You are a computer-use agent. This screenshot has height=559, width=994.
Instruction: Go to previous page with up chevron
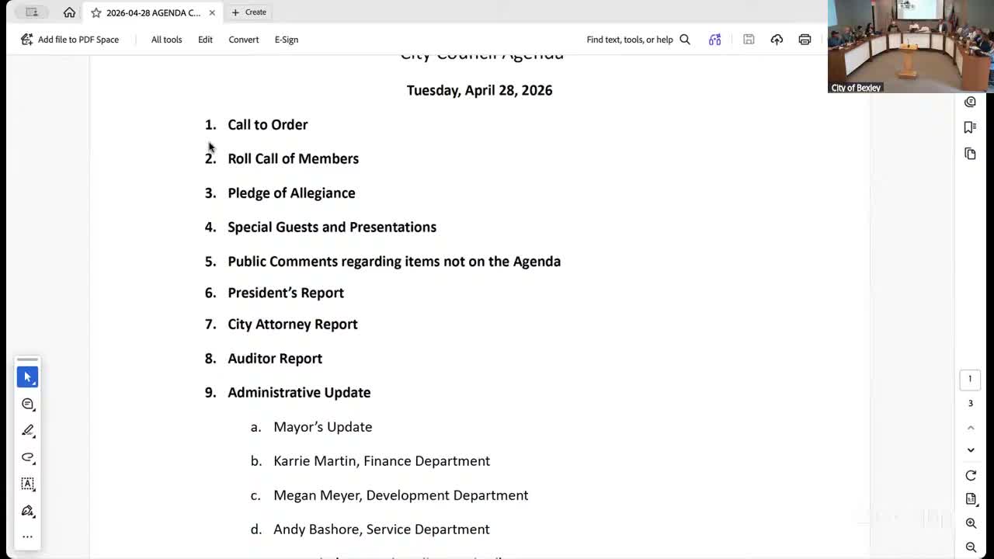pos(970,428)
